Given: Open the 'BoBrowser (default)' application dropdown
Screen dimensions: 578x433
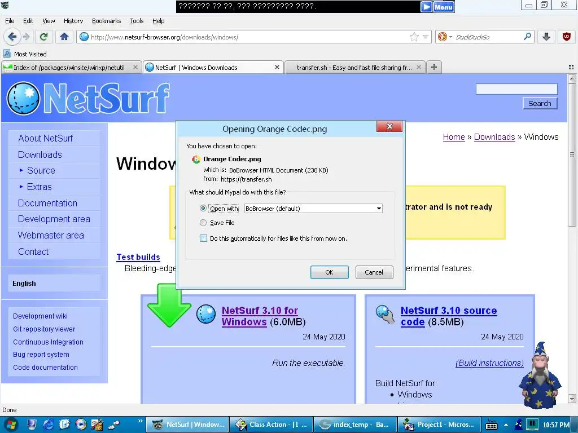Looking at the screenshot, I should click(313, 209).
